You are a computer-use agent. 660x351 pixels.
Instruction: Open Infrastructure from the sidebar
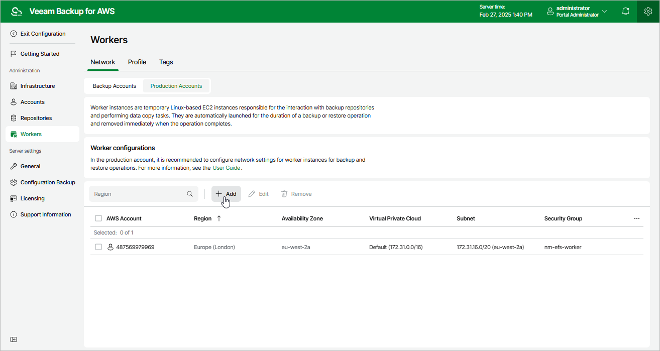37,86
